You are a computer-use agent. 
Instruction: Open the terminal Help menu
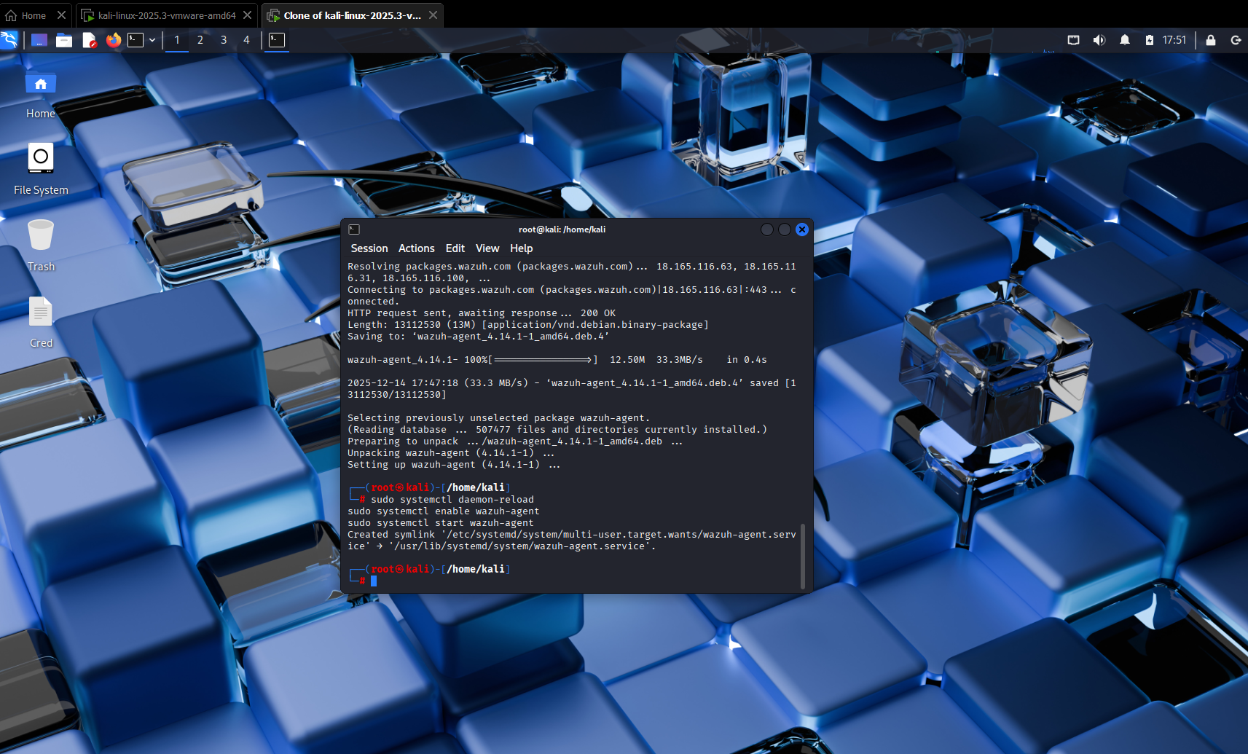click(522, 248)
